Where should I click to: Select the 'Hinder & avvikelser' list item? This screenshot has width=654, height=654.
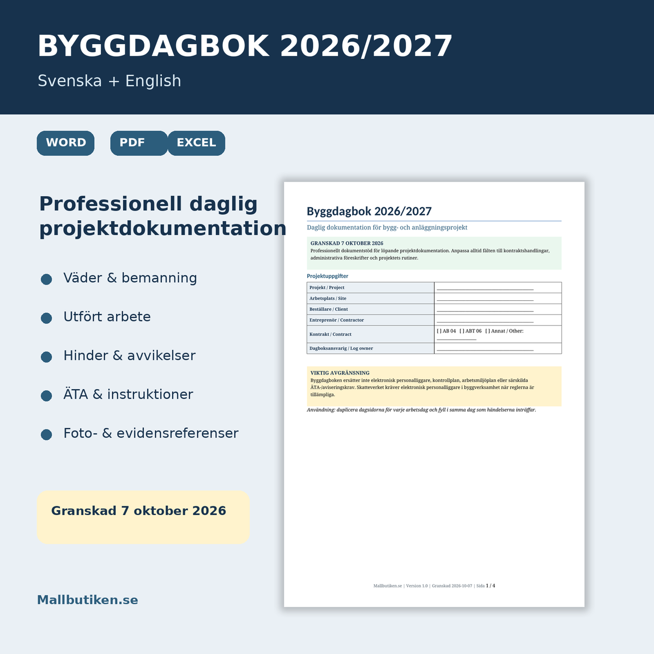[x=129, y=355]
